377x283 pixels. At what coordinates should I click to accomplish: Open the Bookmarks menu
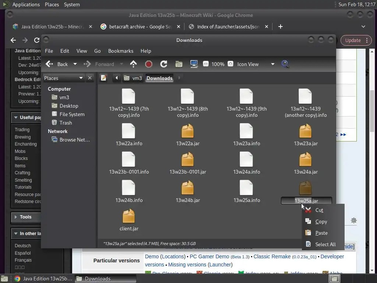tap(120, 51)
